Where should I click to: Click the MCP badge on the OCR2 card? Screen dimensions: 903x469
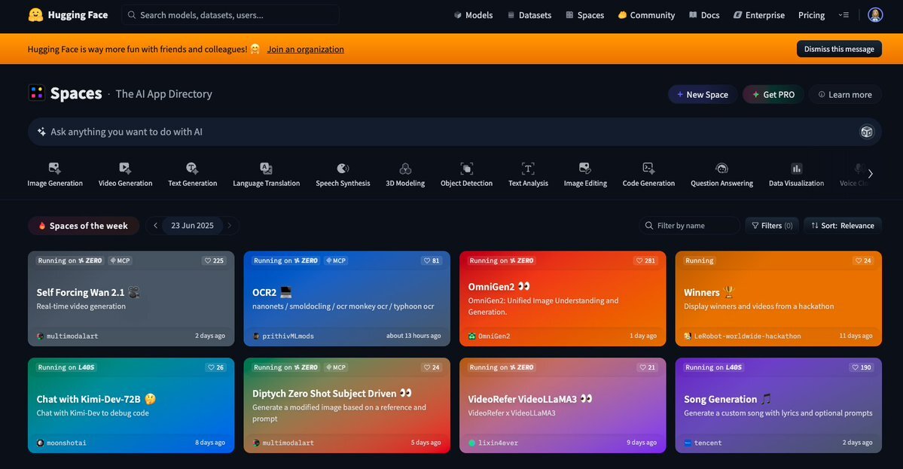(x=336, y=260)
